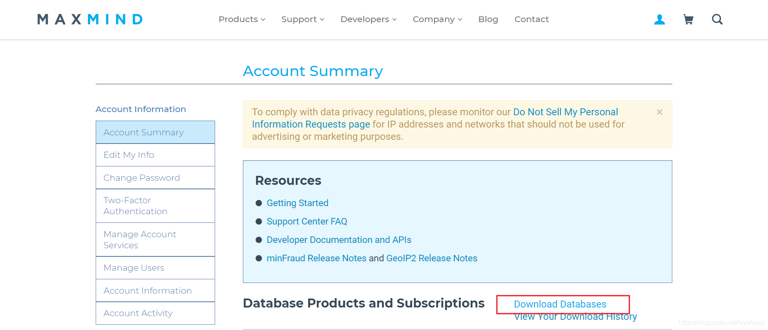
Task: Open Account Activity page
Action: pyautogui.click(x=155, y=313)
